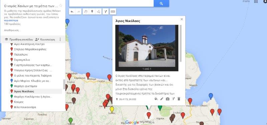Viewport: 267px width, 125px height.
Task: Click the camera add image icon
Action: [168, 99]
